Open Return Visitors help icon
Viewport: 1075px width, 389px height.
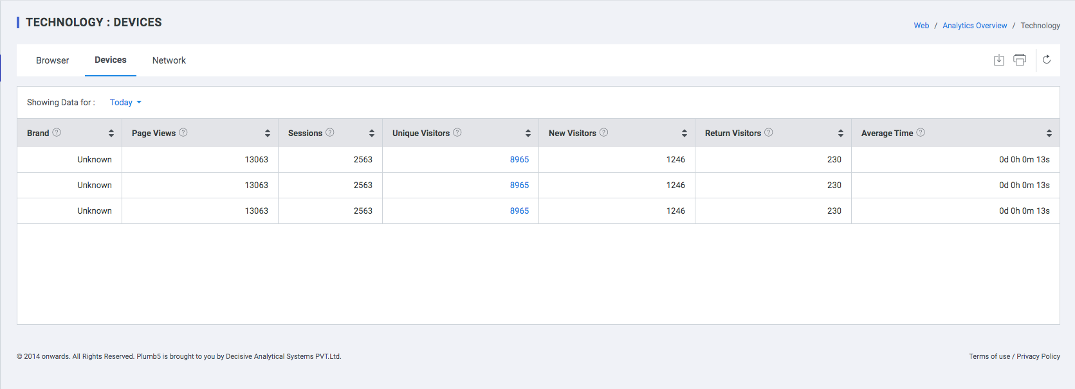[x=769, y=132]
